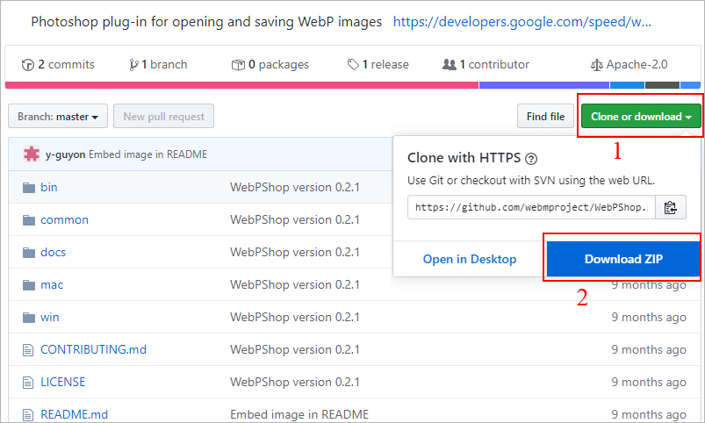The image size is (705, 423).
Task: Click the branch icon beside 1 branch
Action: click(133, 65)
